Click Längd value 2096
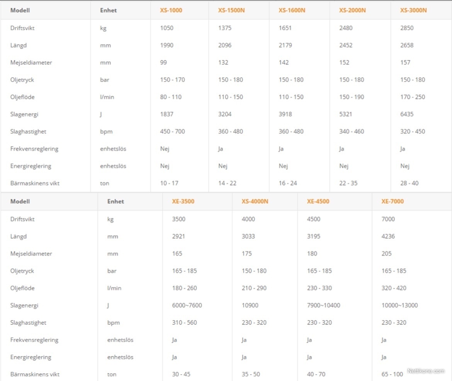Screen dimensions: 452x381 [x=224, y=45]
